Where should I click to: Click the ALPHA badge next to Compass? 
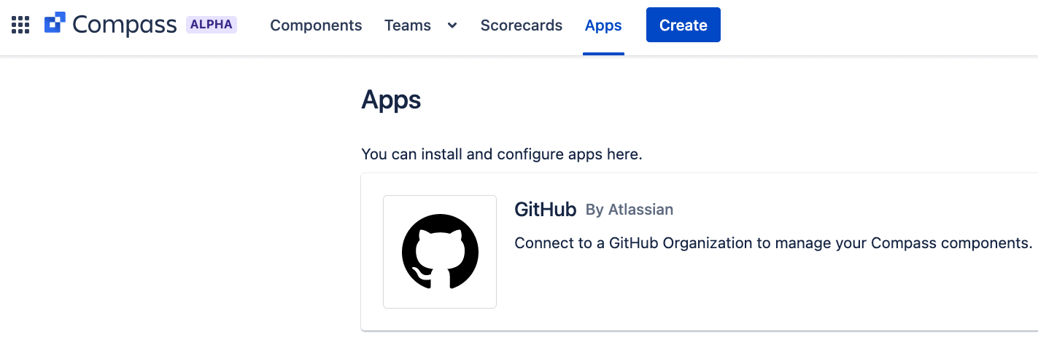(x=212, y=24)
